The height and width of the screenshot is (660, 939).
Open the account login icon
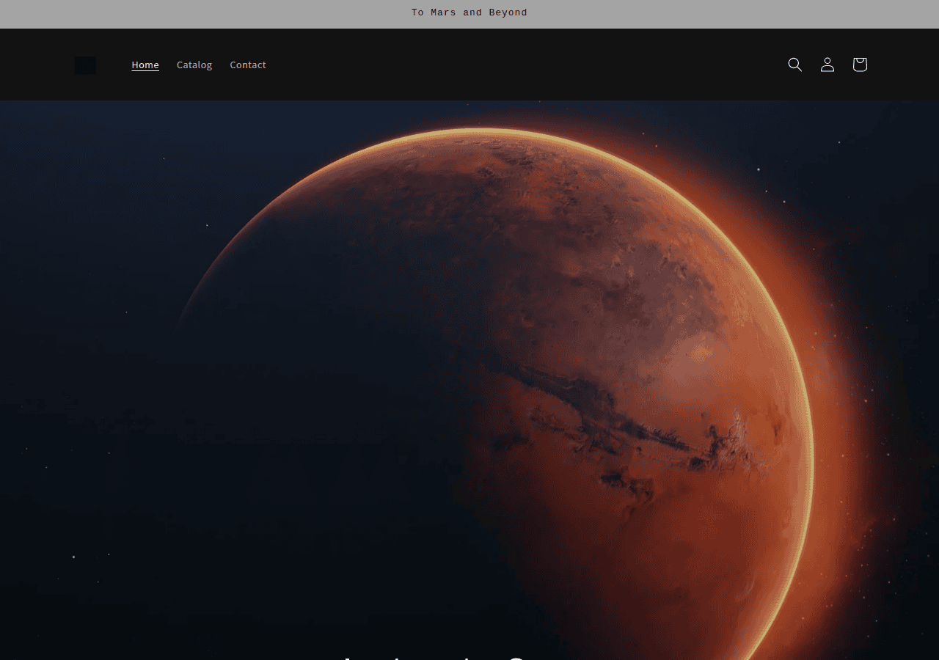[x=827, y=65]
